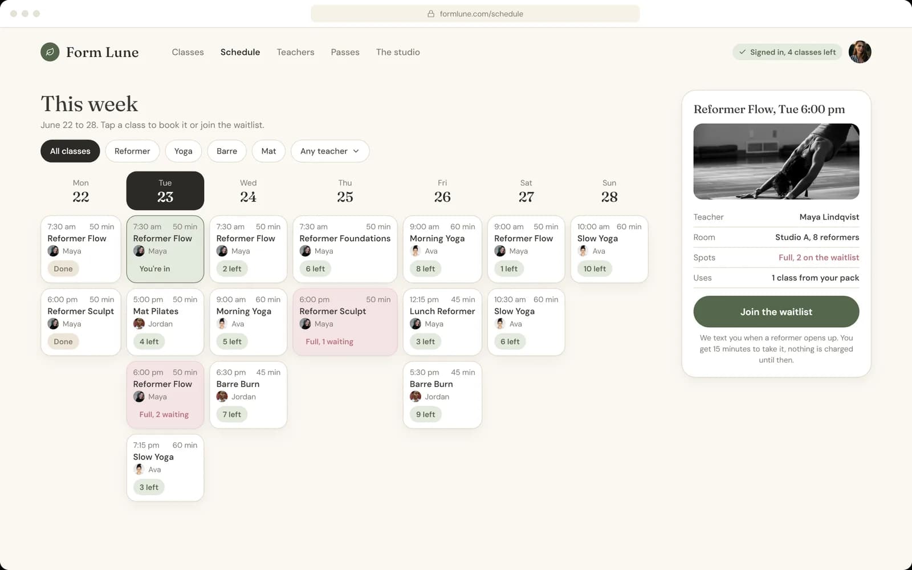Click the 5 left badge on Wed Morning Yoga

(232, 341)
